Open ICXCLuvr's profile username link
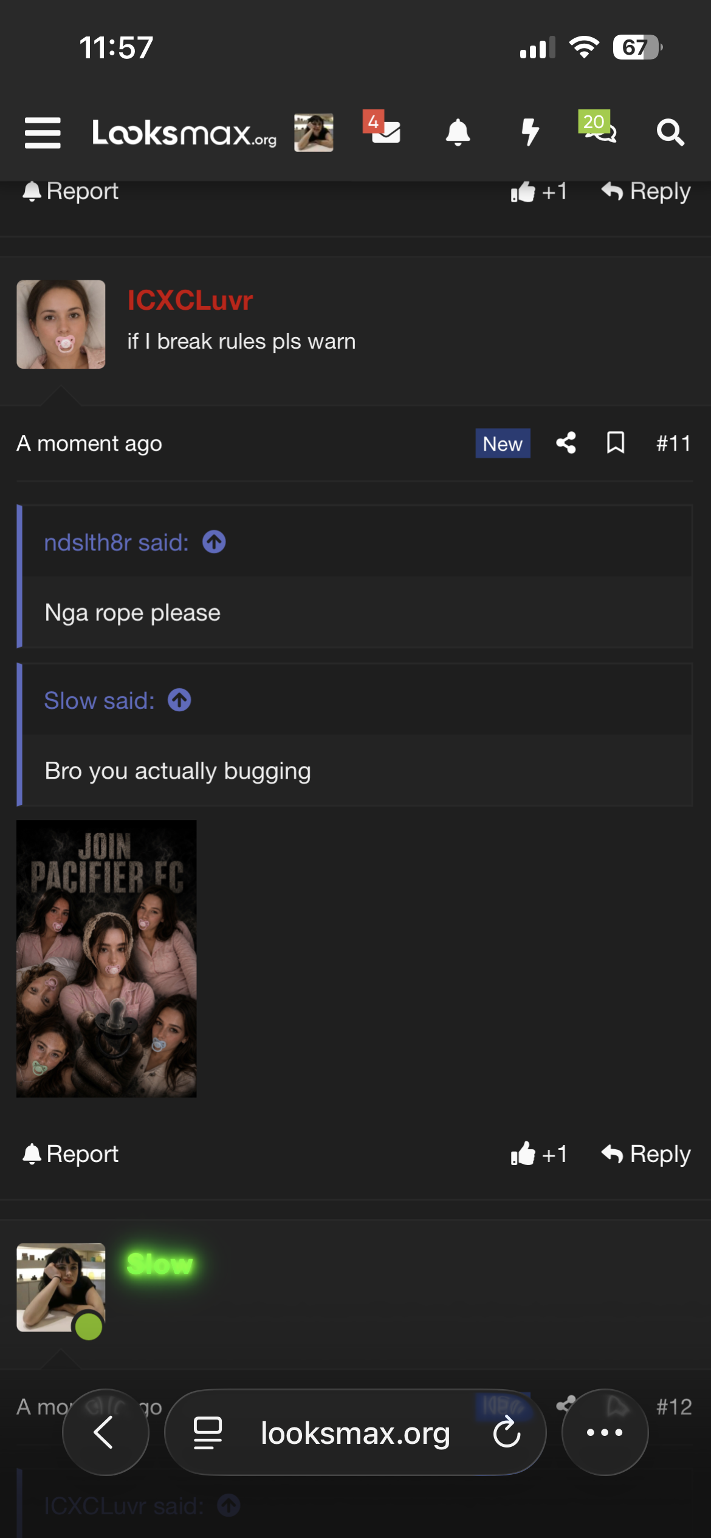 [190, 300]
